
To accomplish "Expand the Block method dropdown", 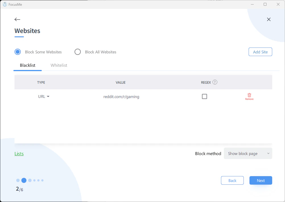I will [x=248, y=153].
